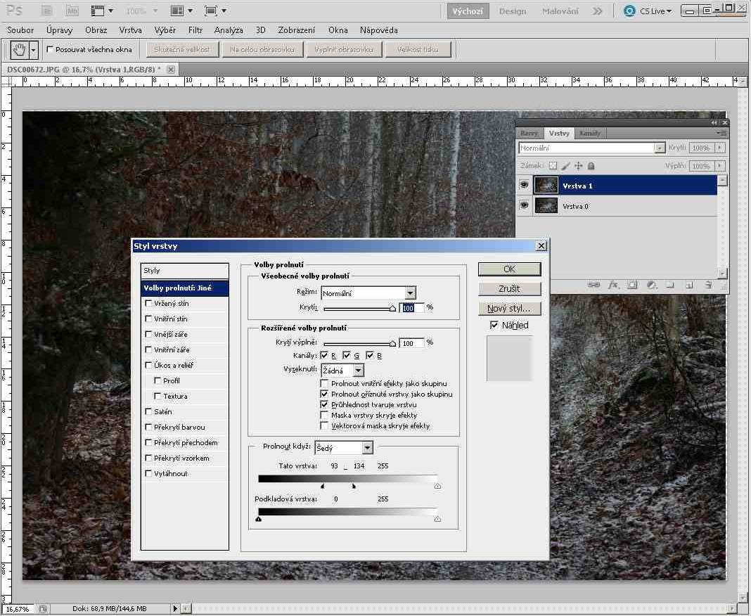Open the Režim blend mode dropdown
Viewport: 751px width, 616px height.
(x=410, y=293)
